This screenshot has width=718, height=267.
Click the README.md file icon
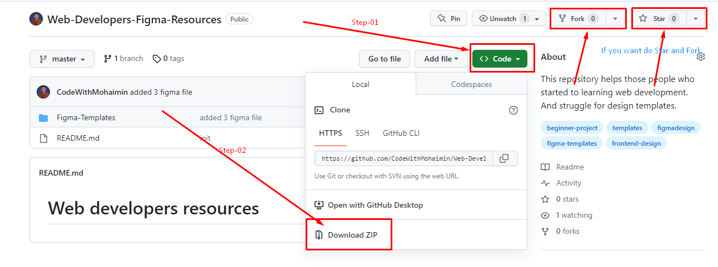point(43,138)
